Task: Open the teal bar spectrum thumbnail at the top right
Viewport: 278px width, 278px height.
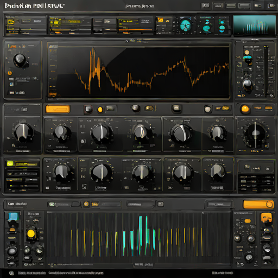Action: coord(254,25)
